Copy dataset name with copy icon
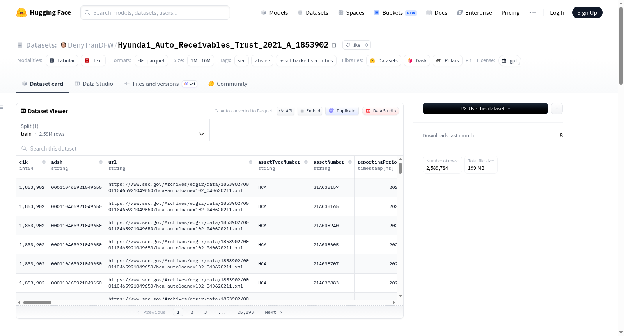 [x=333, y=45]
